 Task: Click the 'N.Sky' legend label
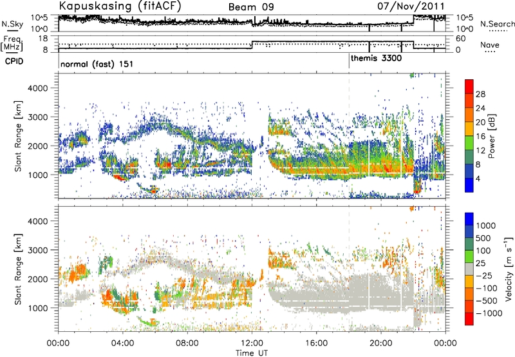tap(12, 24)
